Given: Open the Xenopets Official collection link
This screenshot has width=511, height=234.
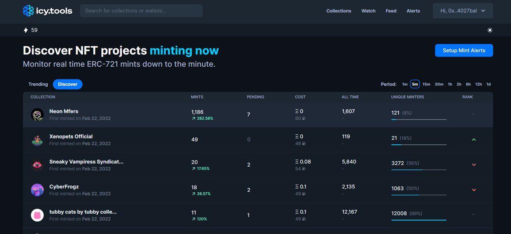Looking at the screenshot, I should coord(71,136).
